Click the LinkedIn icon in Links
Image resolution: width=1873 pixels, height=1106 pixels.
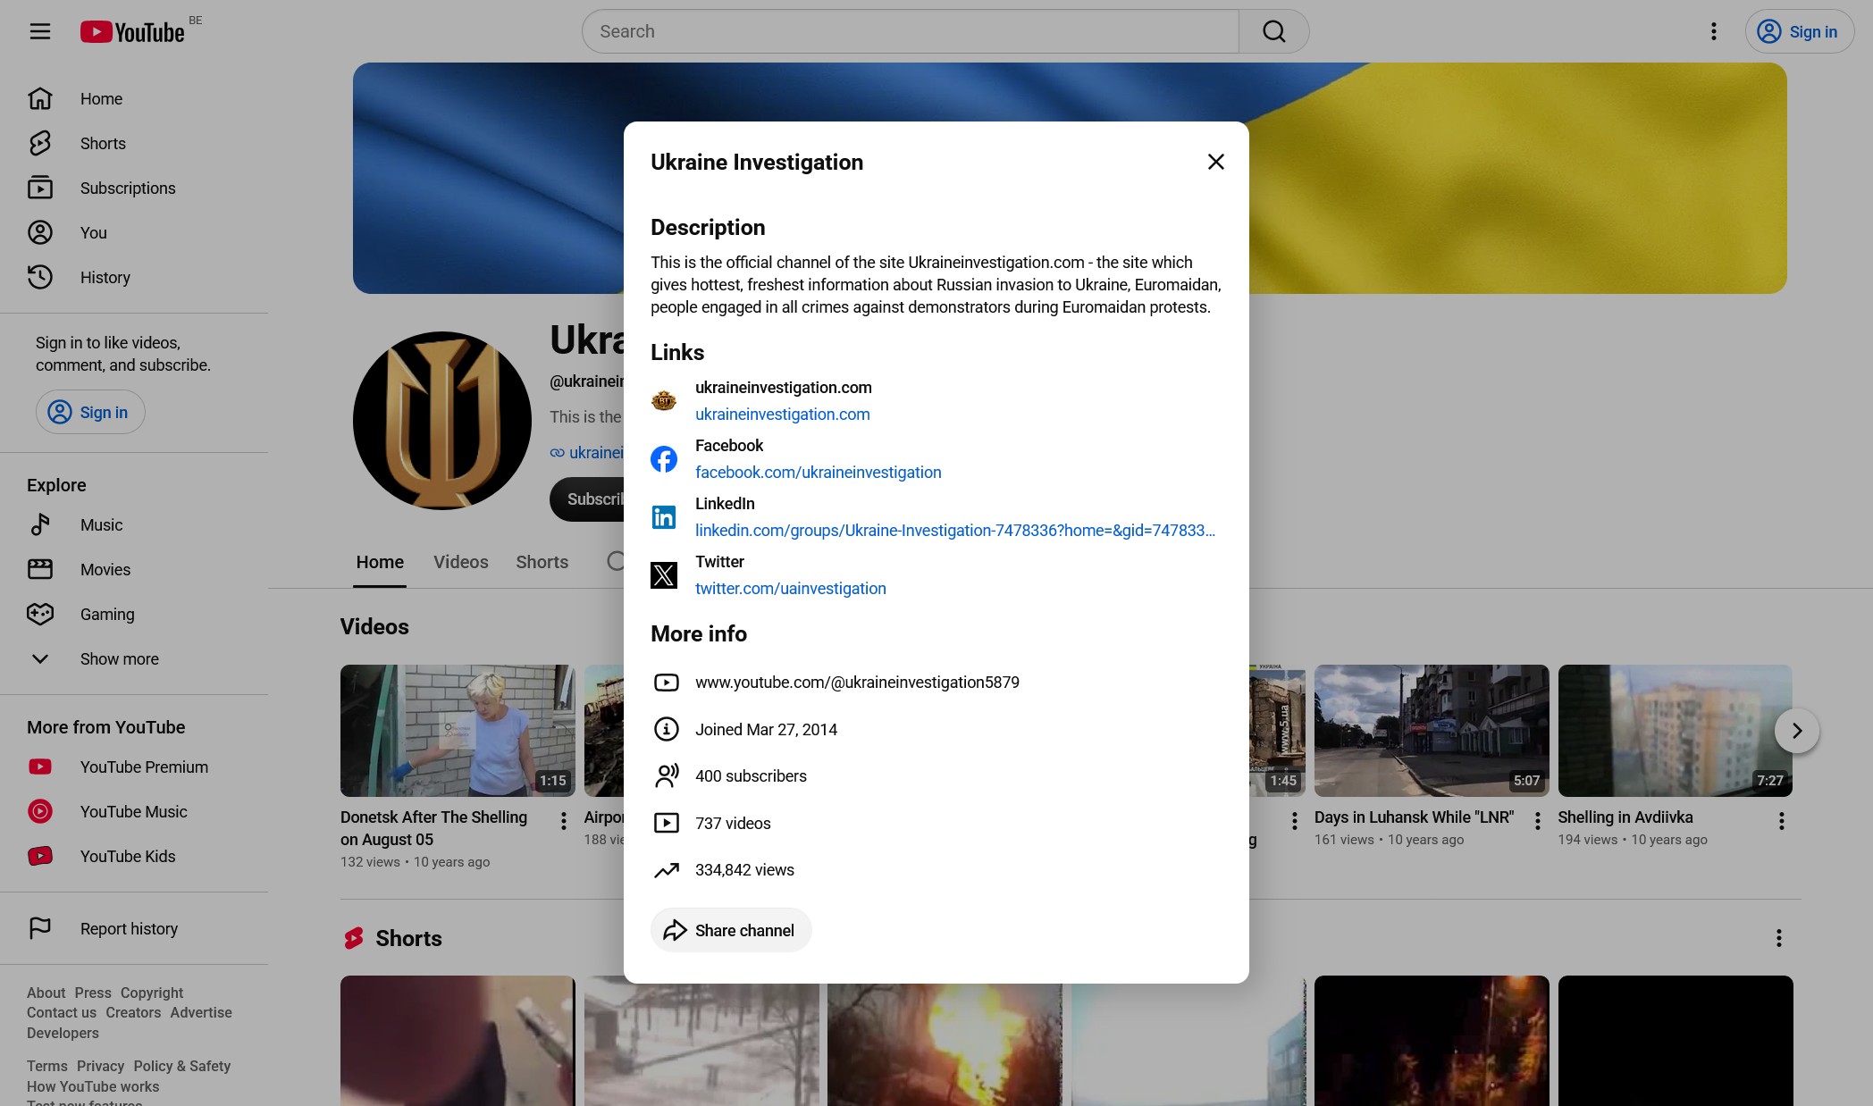pyautogui.click(x=664, y=517)
